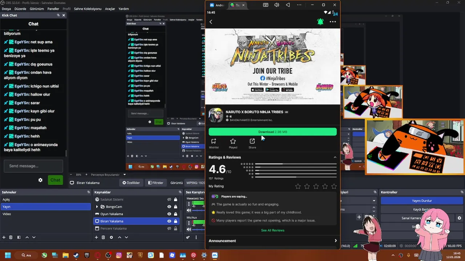This screenshot has width=465, height=261.
Task: Unlock the BongoCam source
Action: click(x=175, y=207)
